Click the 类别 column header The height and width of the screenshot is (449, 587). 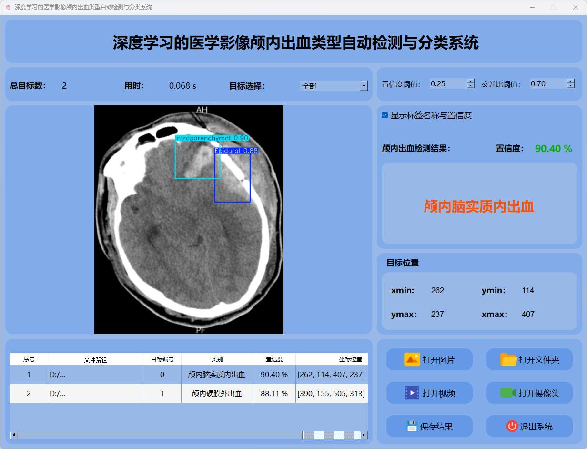[x=217, y=359]
